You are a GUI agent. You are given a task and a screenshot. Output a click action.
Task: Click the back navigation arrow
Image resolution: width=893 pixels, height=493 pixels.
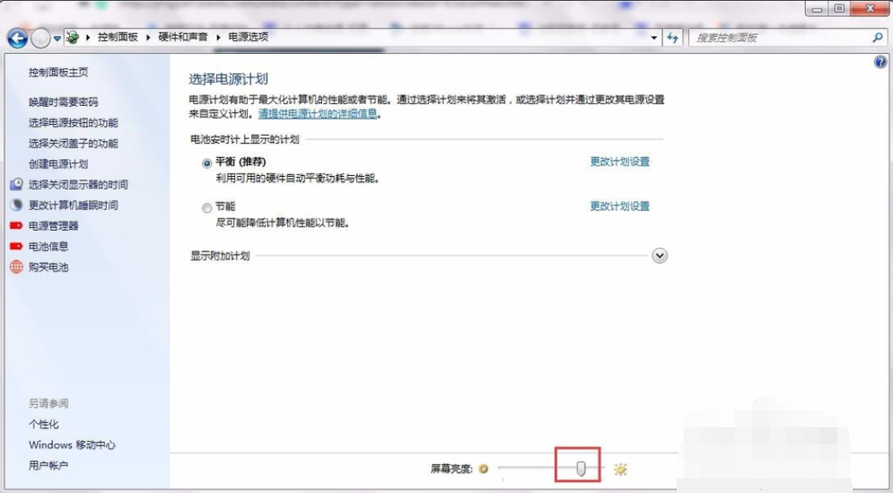click(x=19, y=37)
